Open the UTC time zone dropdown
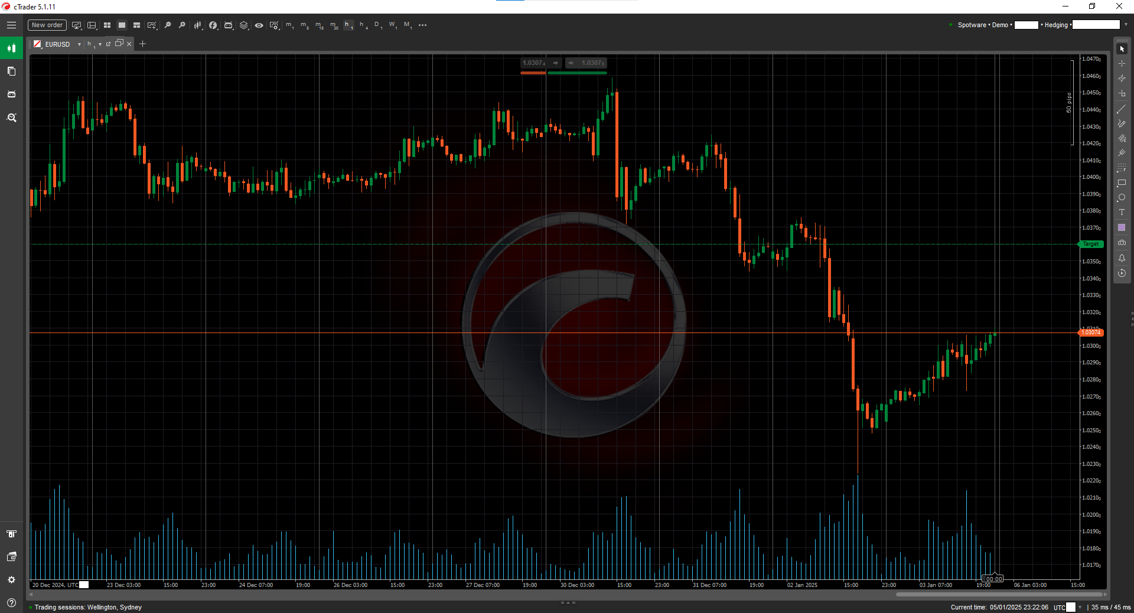Screen dimensions: 1134x613 point(1080,607)
